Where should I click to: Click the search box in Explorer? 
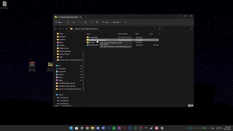point(178,29)
